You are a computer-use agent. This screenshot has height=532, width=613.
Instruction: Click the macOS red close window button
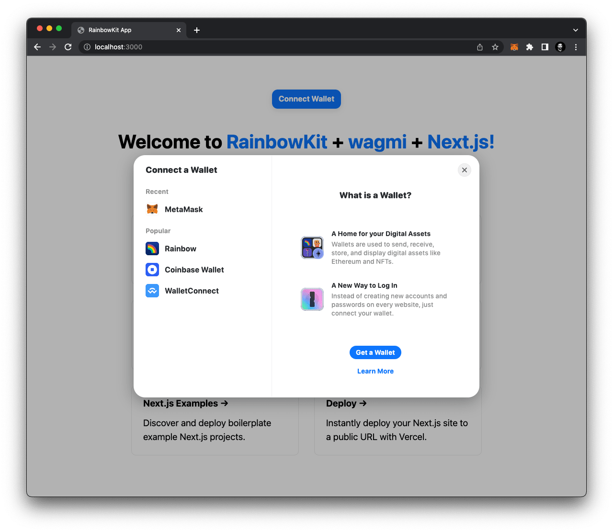pyautogui.click(x=40, y=28)
